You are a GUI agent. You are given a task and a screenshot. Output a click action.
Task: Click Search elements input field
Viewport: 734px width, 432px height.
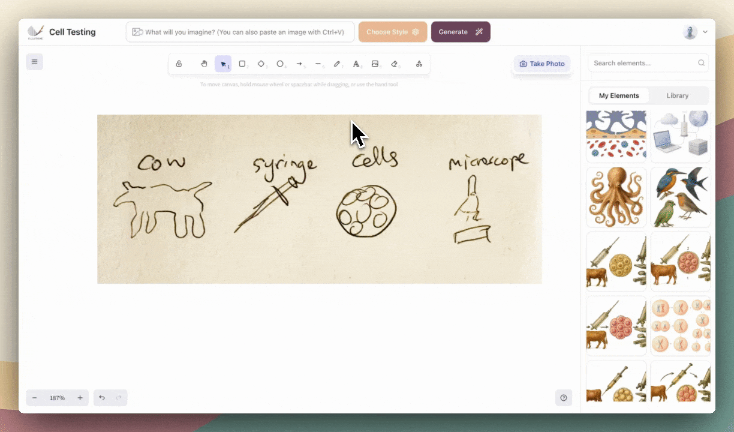(648, 63)
